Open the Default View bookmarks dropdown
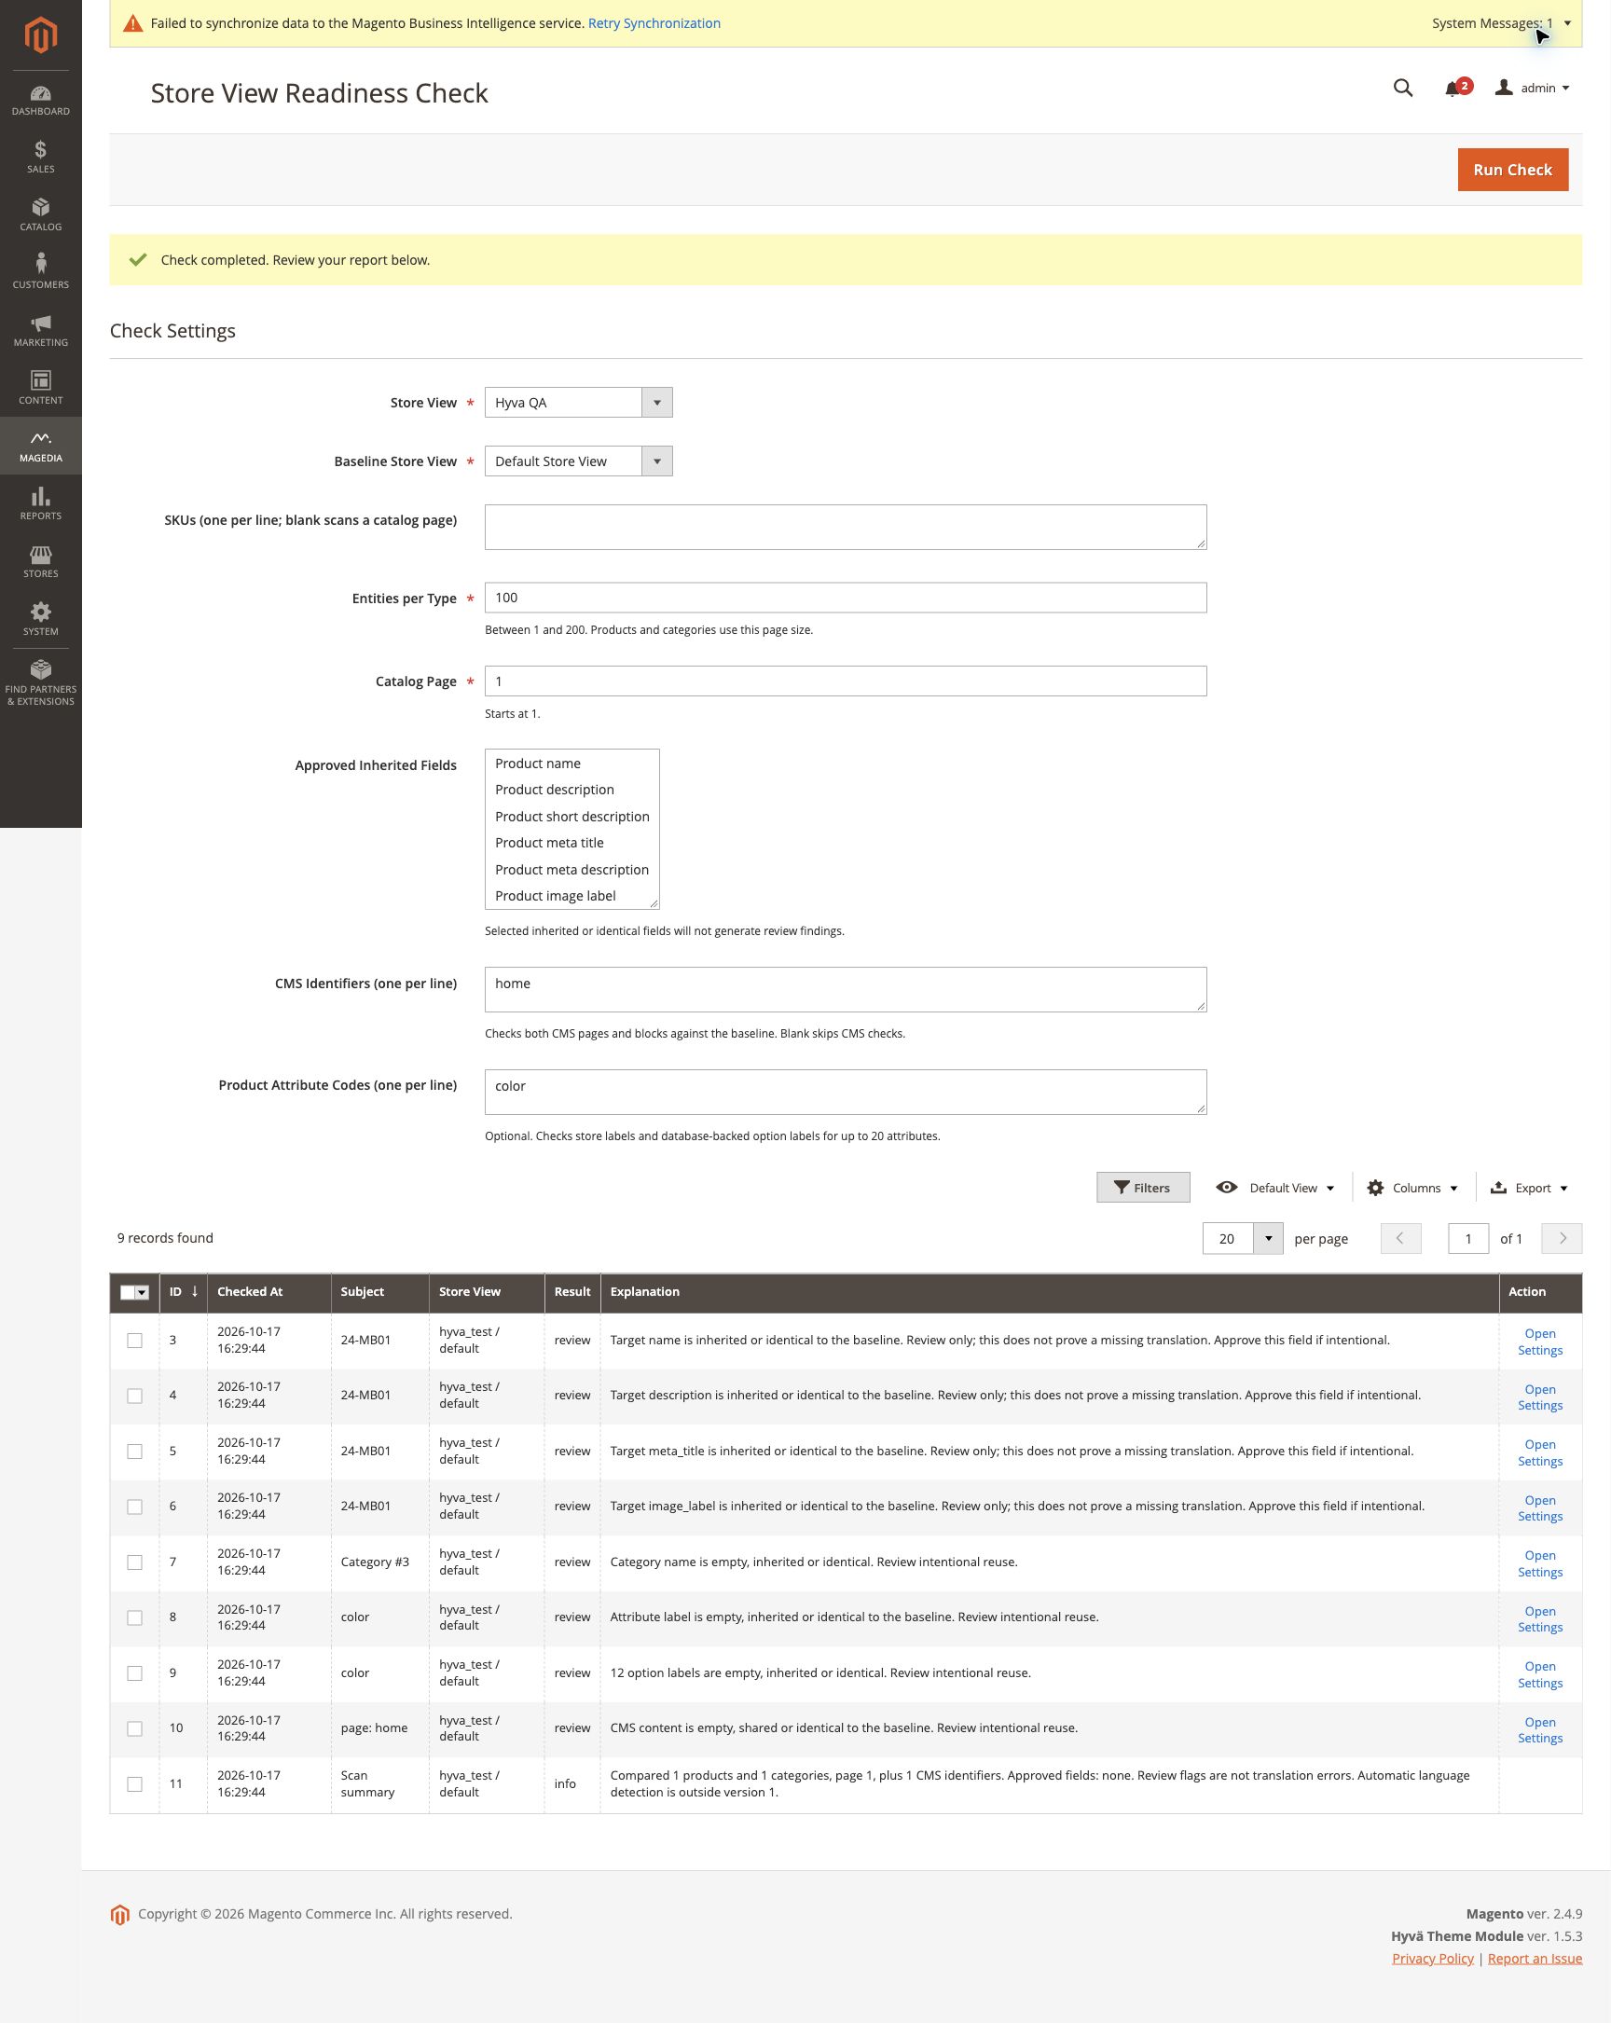This screenshot has width=1611, height=2023. (1275, 1188)
